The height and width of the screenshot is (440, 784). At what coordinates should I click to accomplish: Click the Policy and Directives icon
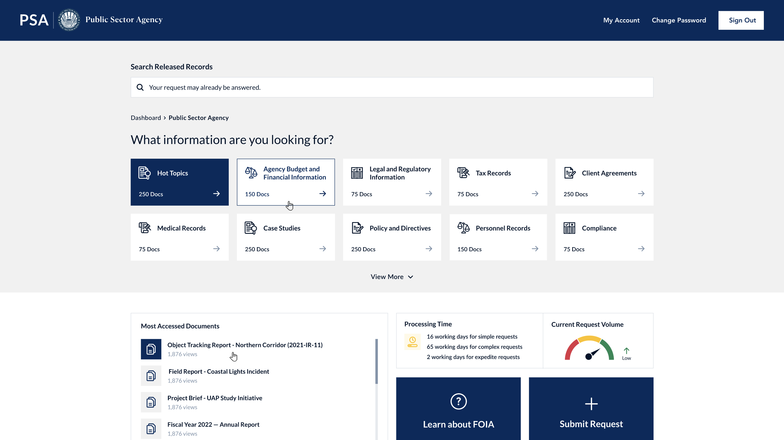point(357,228)
